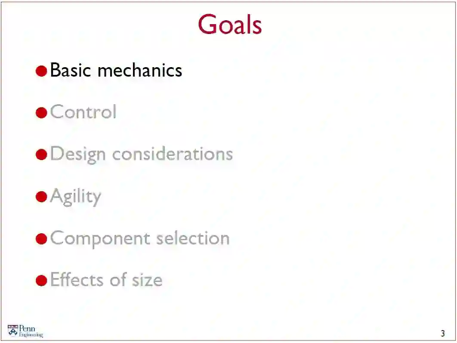Select the bullet next to Design considerations

pyautogui.click(x=41, y=155)
